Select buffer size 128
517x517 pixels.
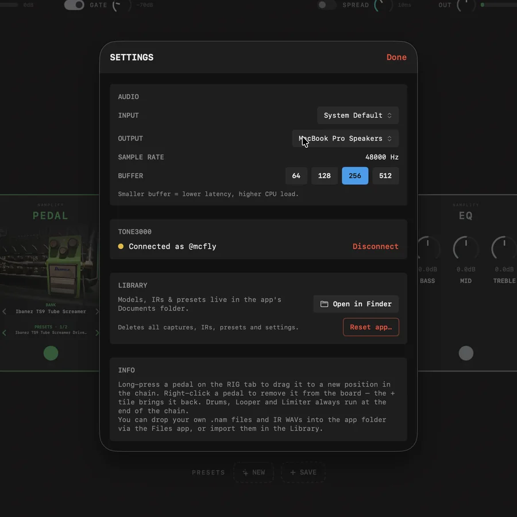click(x=324, y=176)
